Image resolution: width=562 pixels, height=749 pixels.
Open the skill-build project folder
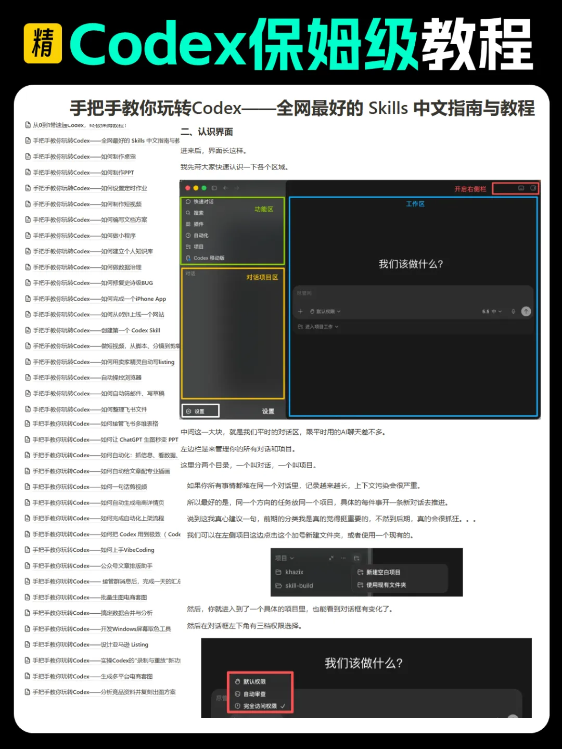click(295, 586)
